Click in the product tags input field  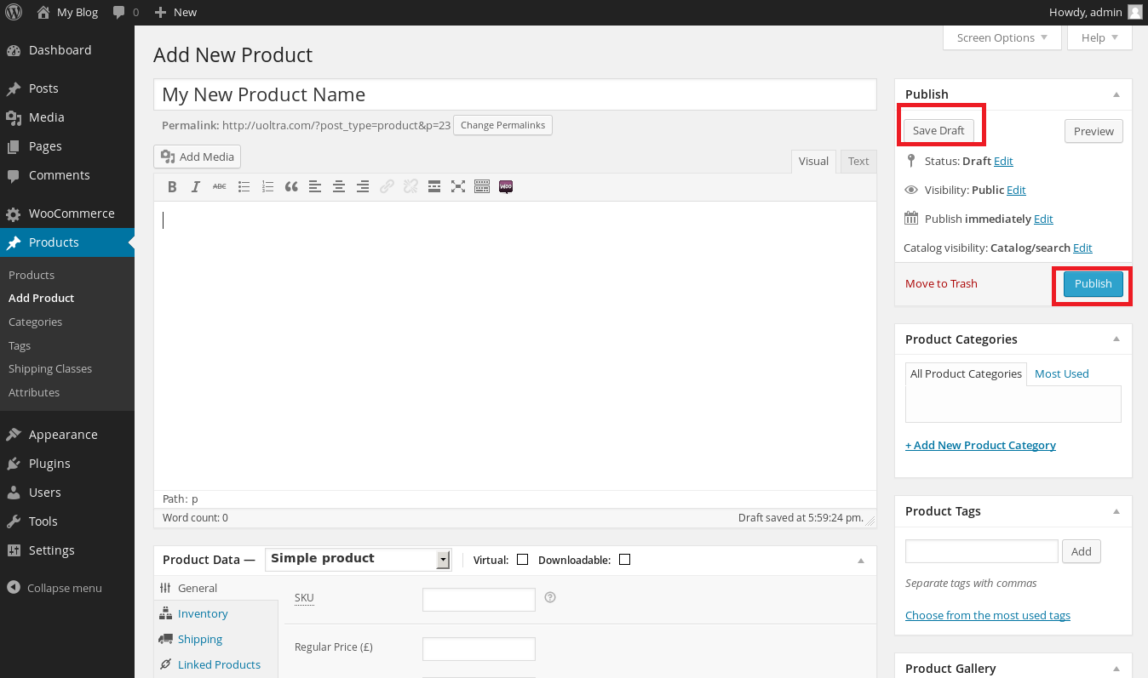click(981, 551)
